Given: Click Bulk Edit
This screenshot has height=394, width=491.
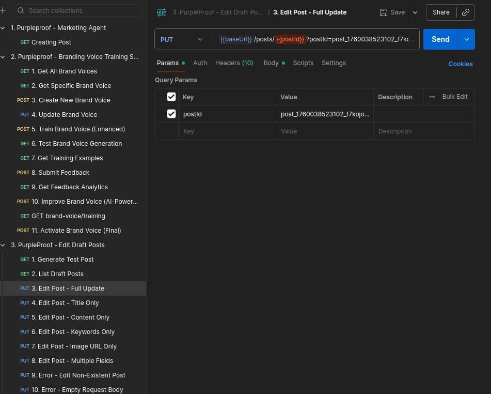Looking at the screenshot, I should [455, 97].
